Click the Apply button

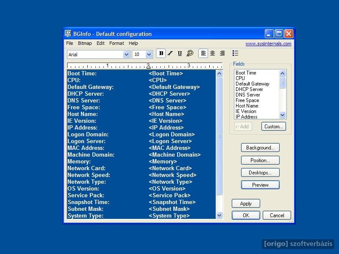[x=246, y=204]
